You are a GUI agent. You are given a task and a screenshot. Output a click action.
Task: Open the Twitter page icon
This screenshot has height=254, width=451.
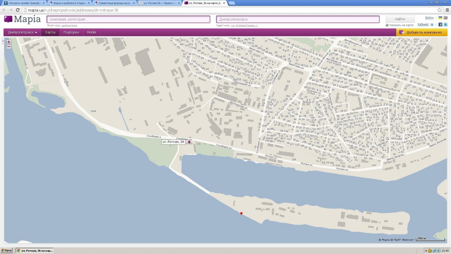445,25
